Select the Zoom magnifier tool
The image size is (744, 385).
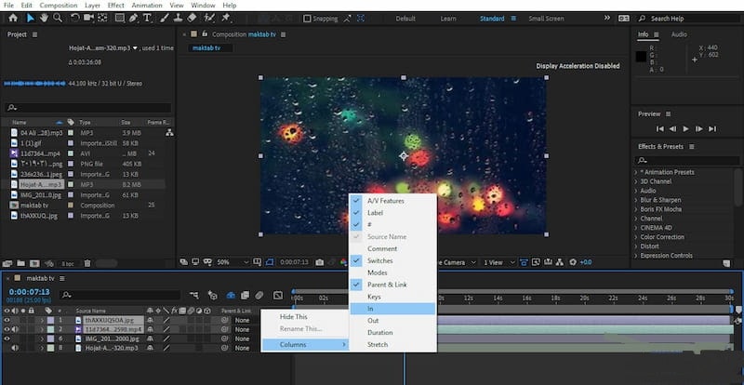point(58,18)
